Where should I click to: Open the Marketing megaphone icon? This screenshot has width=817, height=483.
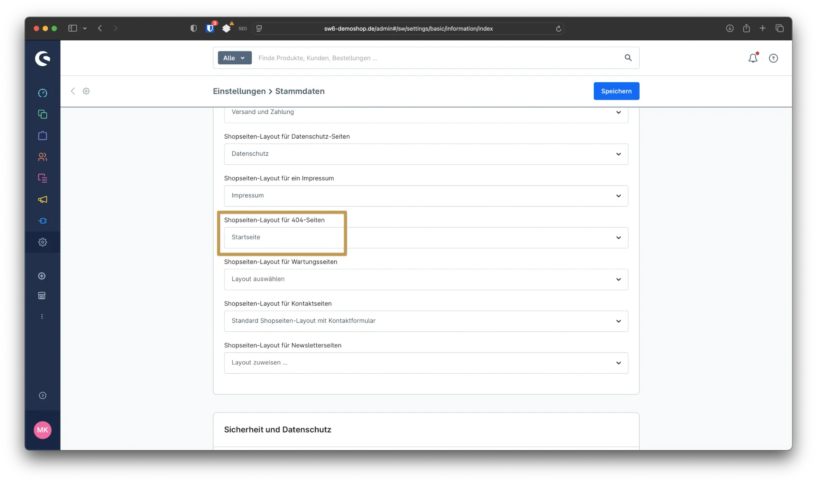[x=43, y=199]
